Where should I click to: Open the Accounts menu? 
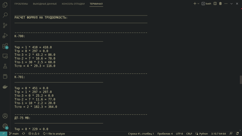[5, 116]
